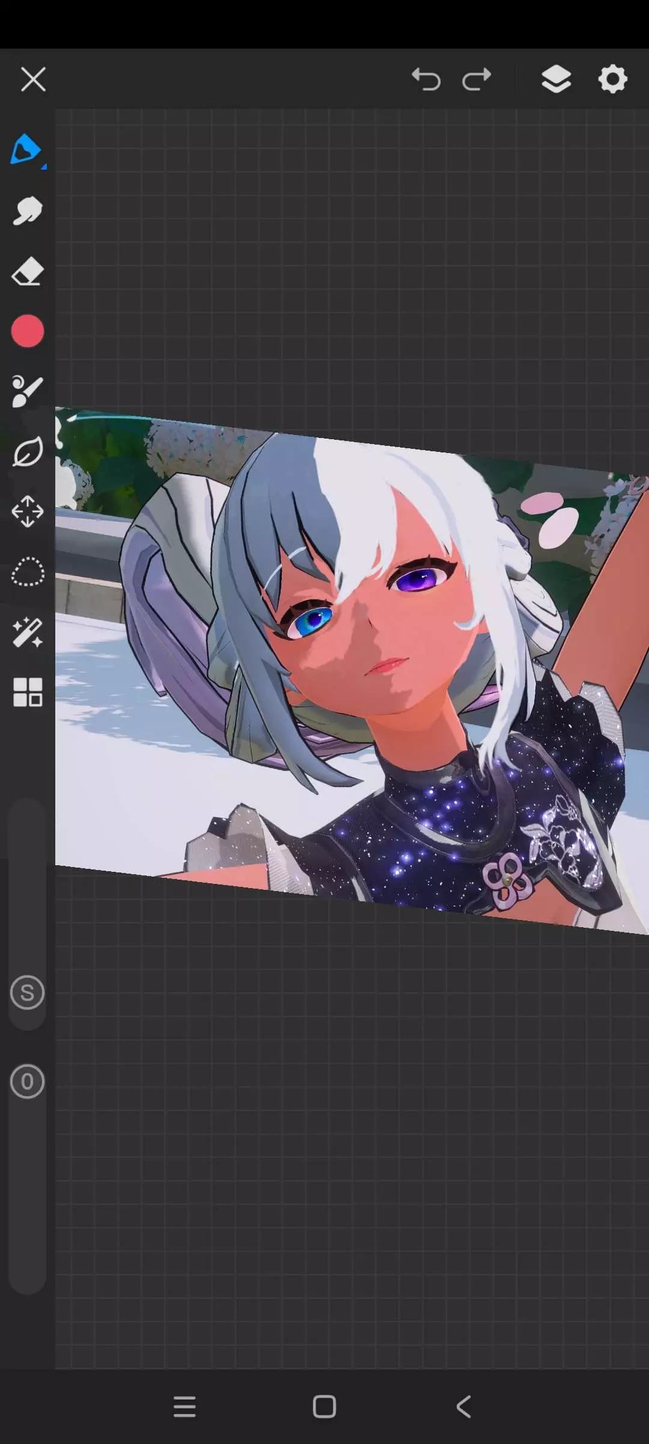The height and width of the screenshot is (1444, 649).
Task: Select the Smudge finger tool
Action: [x=27, y=211]
